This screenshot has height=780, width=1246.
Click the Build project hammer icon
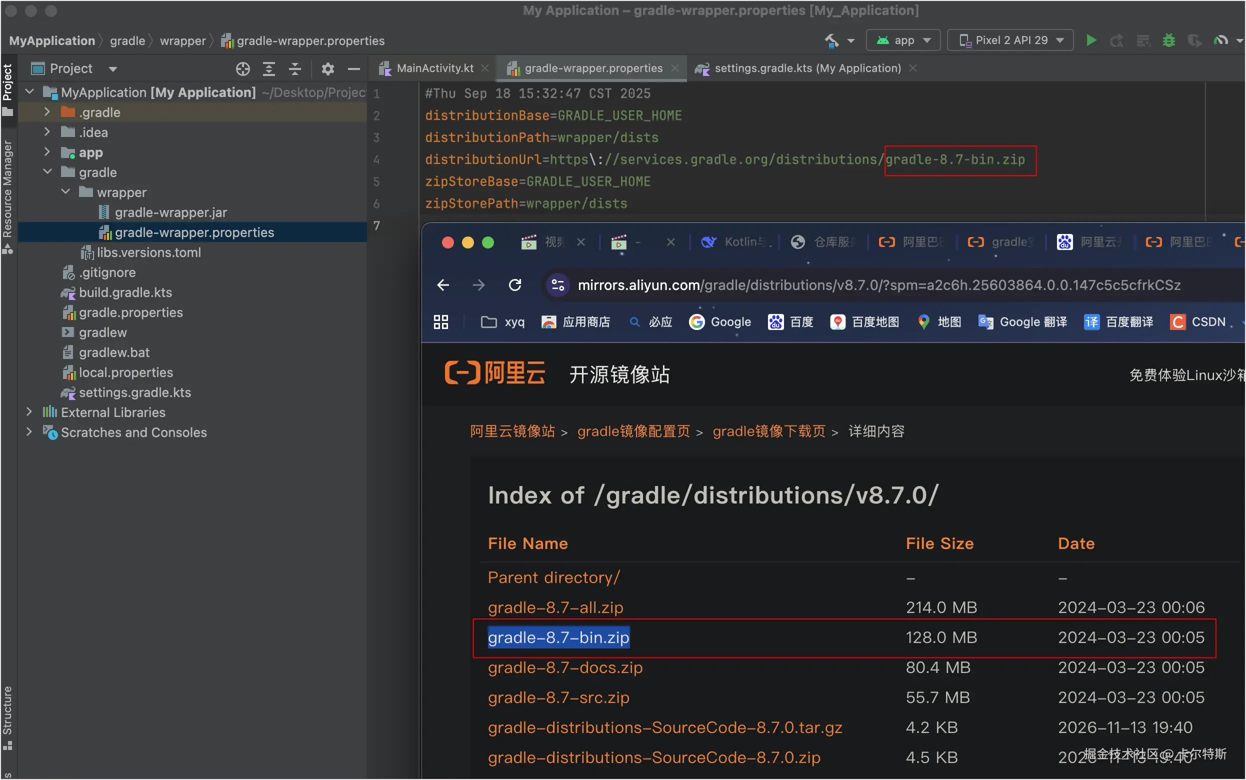pyautogui.click(x=831, y=40)
